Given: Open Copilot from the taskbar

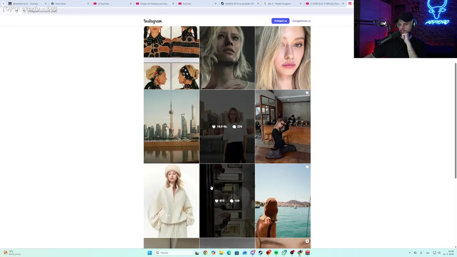Looking at the screenshot, I should click(x=213, y=253).
